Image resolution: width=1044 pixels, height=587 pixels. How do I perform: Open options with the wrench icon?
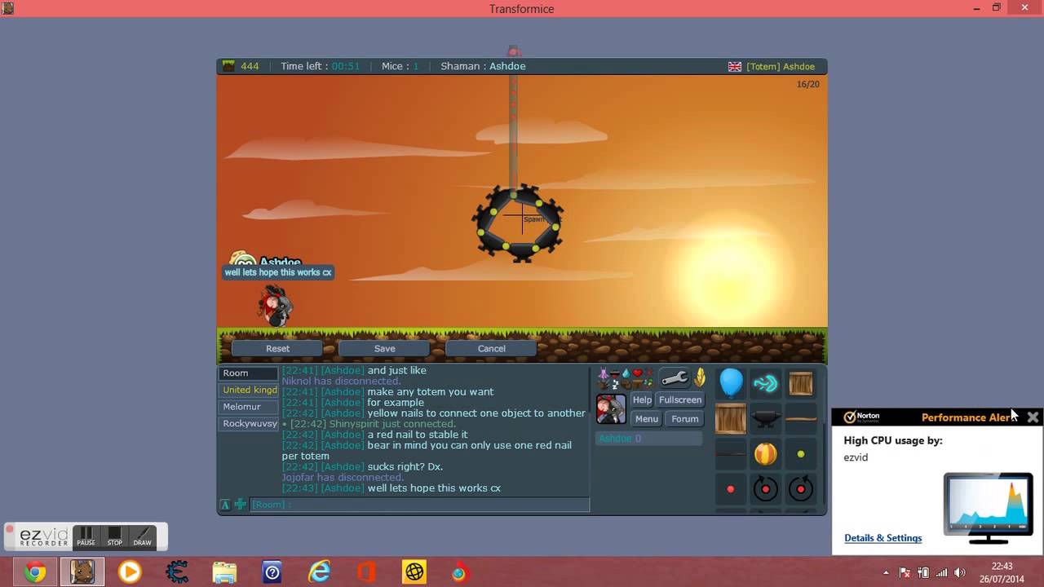click(x=675, y=378)
